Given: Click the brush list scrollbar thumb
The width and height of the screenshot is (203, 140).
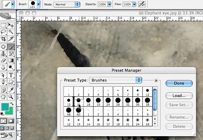Looking at the screenshot, I should pyautogui.click(x=155, y=100).
